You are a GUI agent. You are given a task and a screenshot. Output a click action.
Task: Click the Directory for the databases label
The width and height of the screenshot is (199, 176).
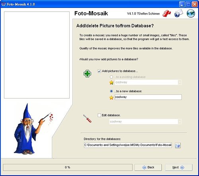click(x=102, y=139)
